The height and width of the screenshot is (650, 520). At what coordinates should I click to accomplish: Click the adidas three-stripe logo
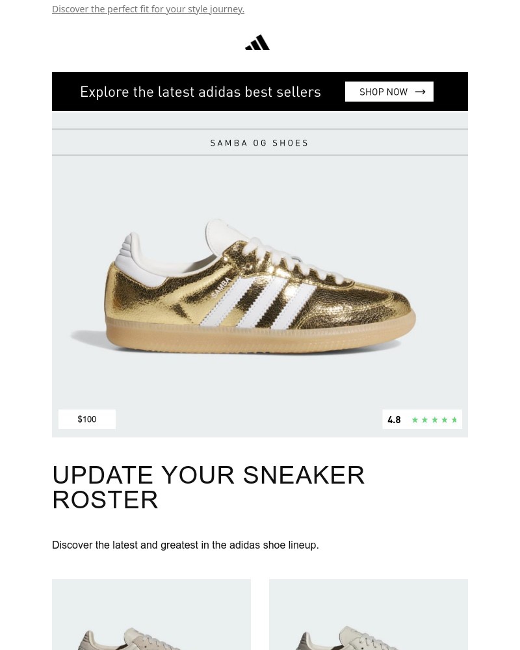[x=257, y=43]
